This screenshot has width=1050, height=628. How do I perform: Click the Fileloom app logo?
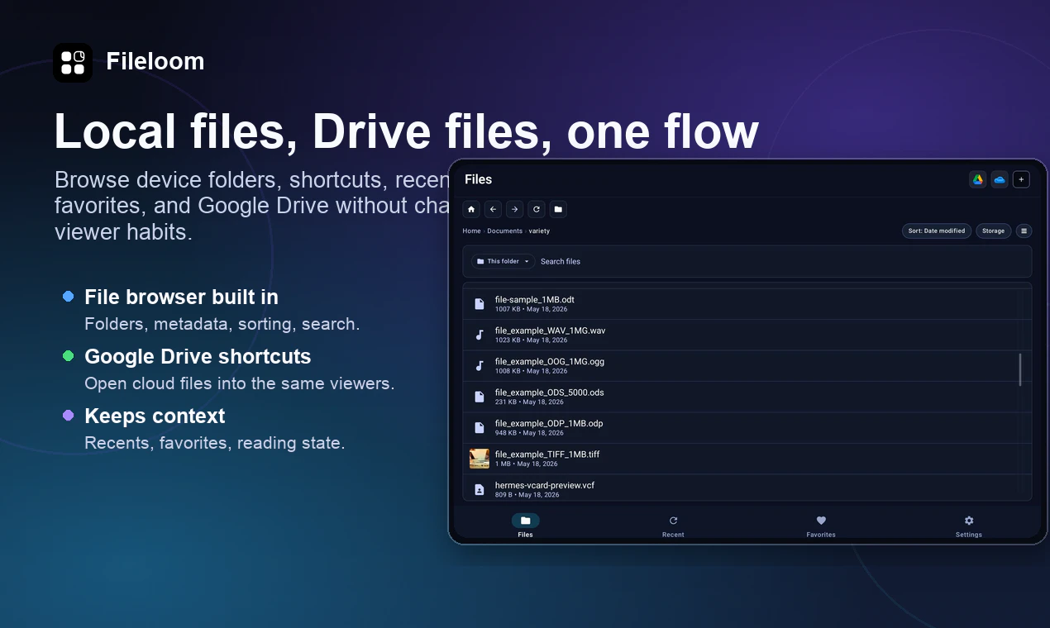[x=73, y=63]
